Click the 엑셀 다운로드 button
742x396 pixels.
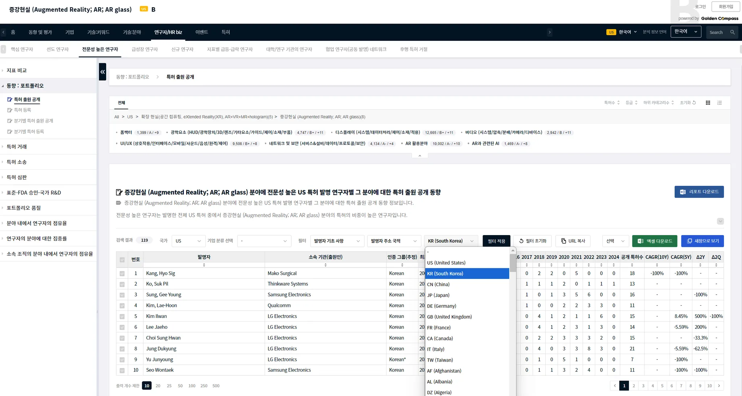point(655,241)
